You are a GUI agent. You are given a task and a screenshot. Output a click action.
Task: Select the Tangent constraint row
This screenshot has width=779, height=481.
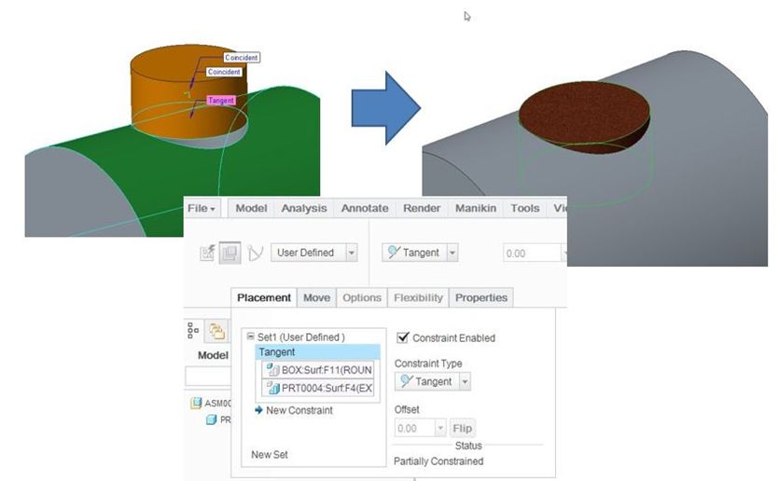pyautogui.click(x=317, y=352)
